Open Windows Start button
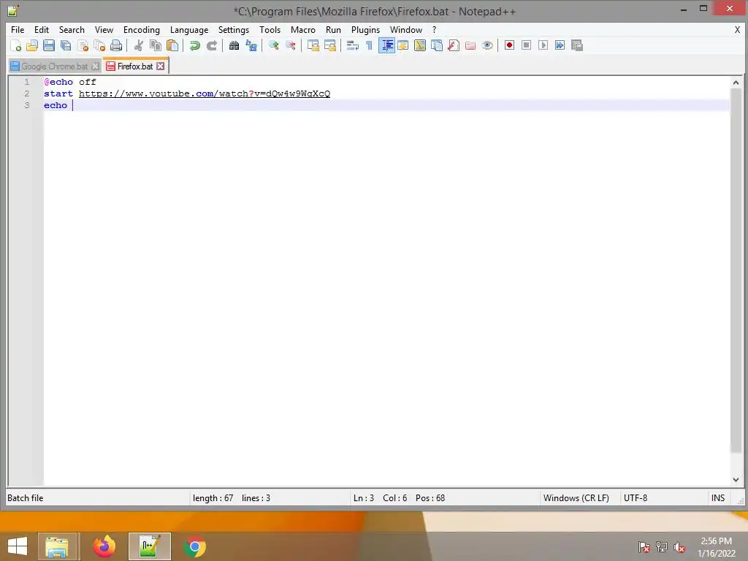 click(x=18, y=546)
